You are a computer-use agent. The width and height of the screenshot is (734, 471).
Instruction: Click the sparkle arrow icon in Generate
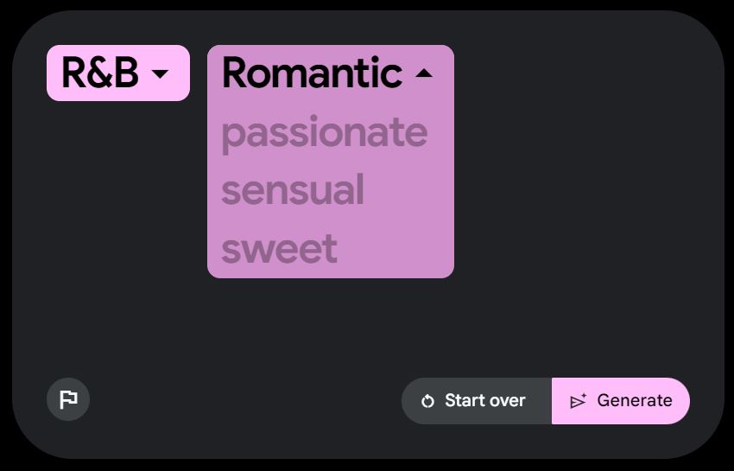[579, 401]
